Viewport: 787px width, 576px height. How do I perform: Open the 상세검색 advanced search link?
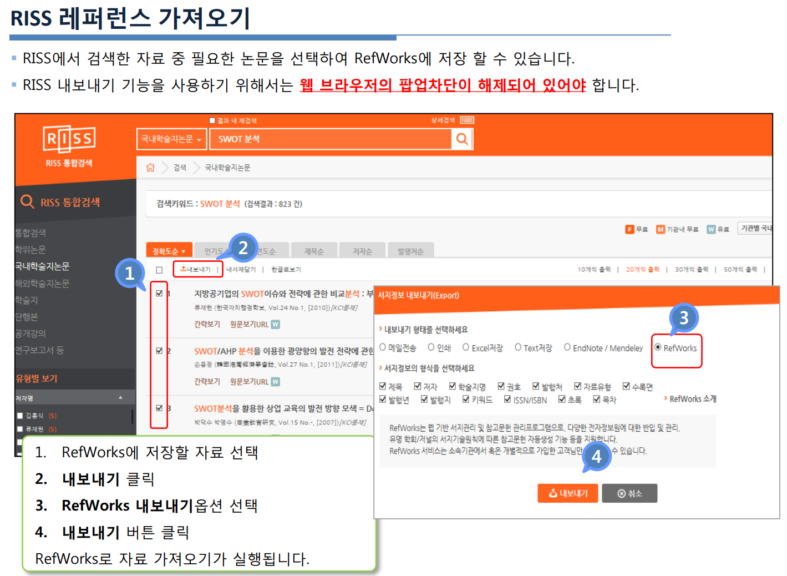click(x=443, y=120)
